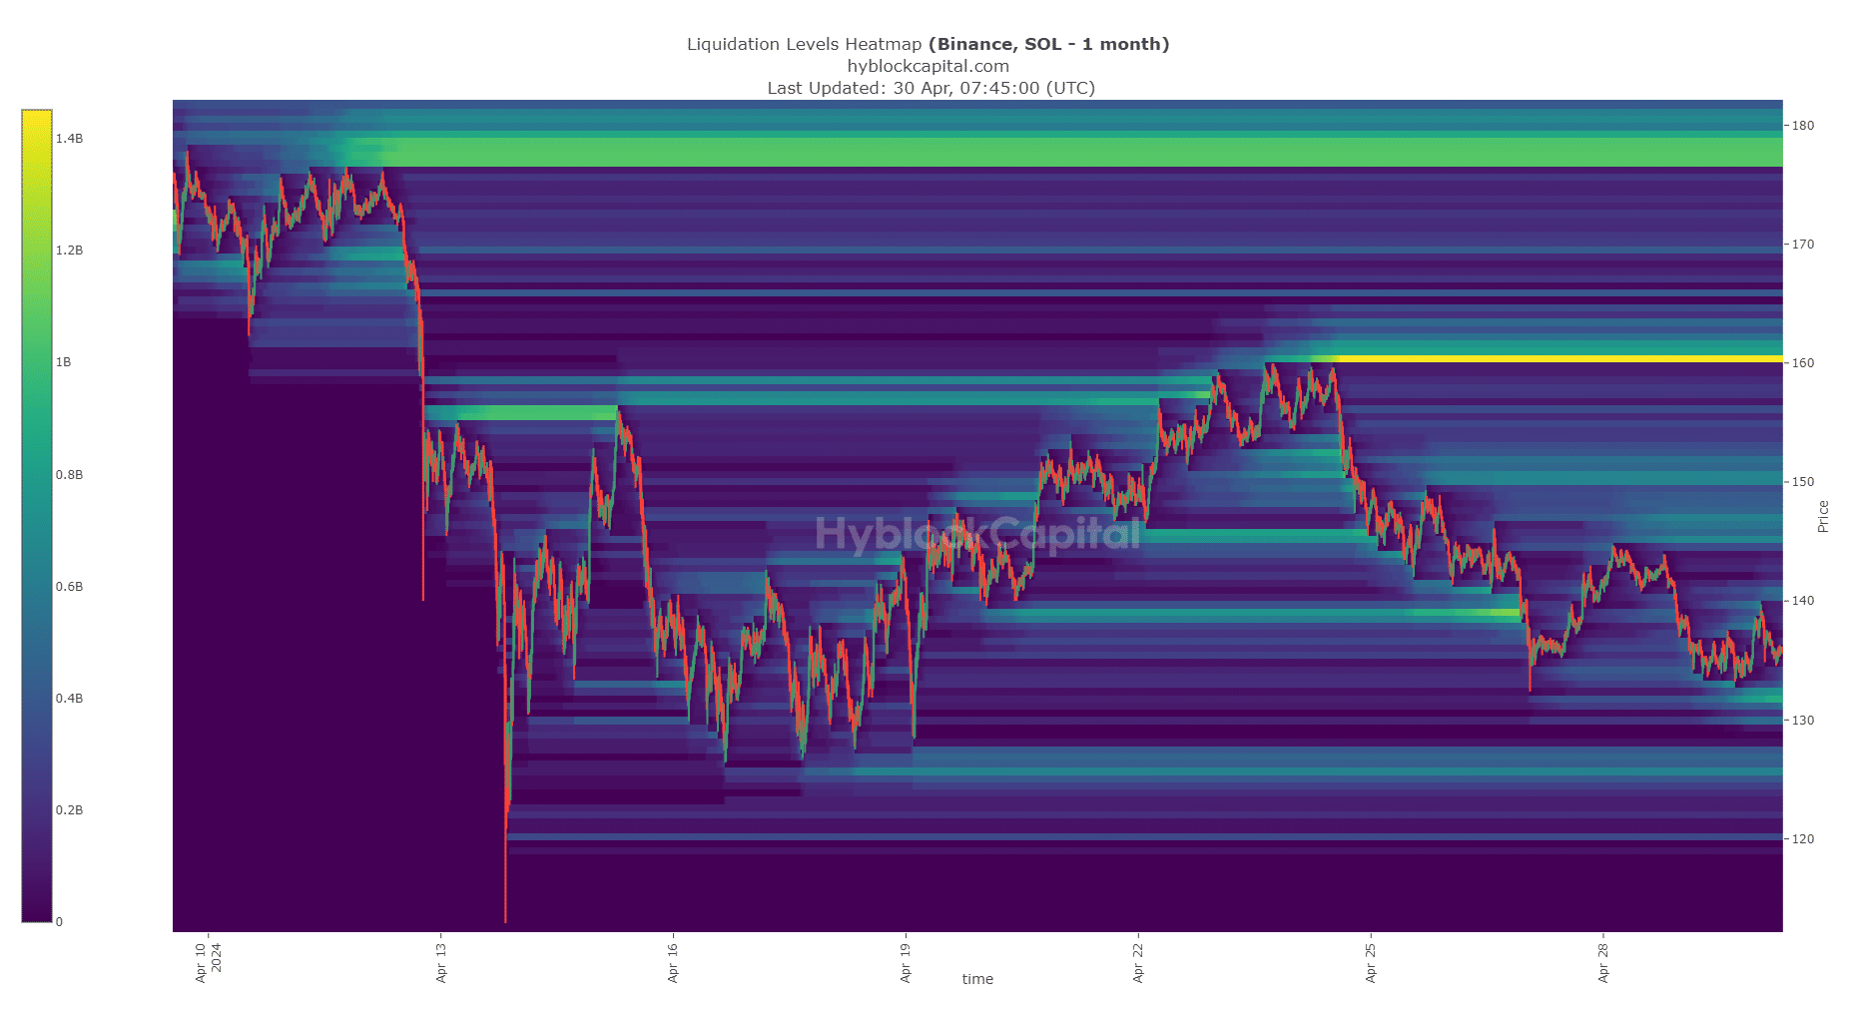Click the 0.8B colorbar label
The height and width of the screenshot is (1012, 1863).
(69, 474)
